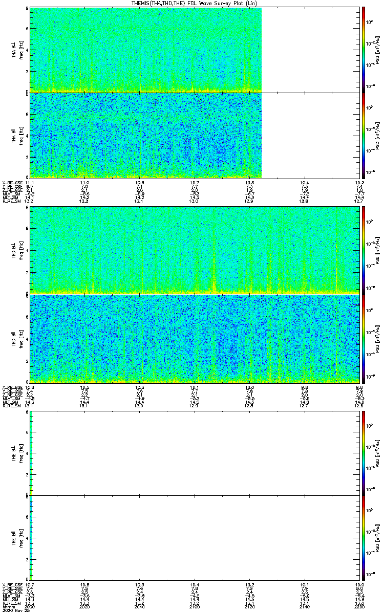Viewport: 384px width, 614px height.
Task: Click PSD units label beside THD B-perpendicular bar
Action: coord(378,250)
